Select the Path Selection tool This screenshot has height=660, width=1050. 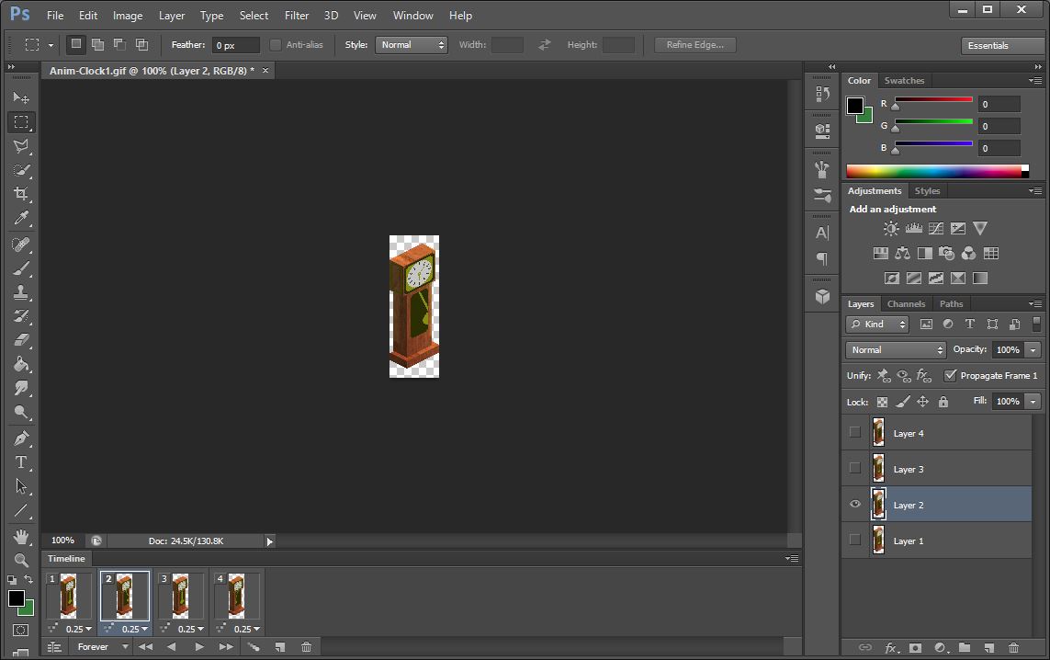[21, 486]
